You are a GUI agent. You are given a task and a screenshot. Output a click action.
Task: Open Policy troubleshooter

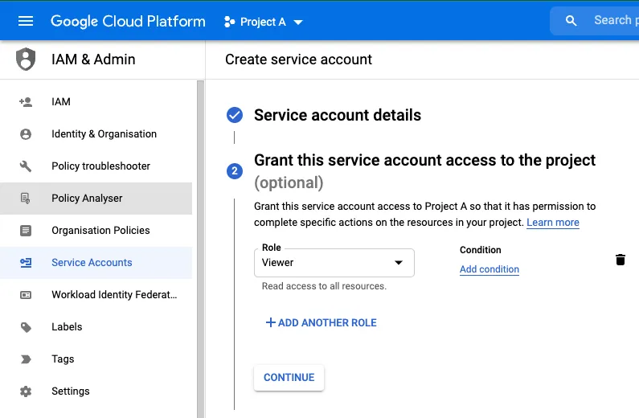pyautogui.click(x=96, y=166)
